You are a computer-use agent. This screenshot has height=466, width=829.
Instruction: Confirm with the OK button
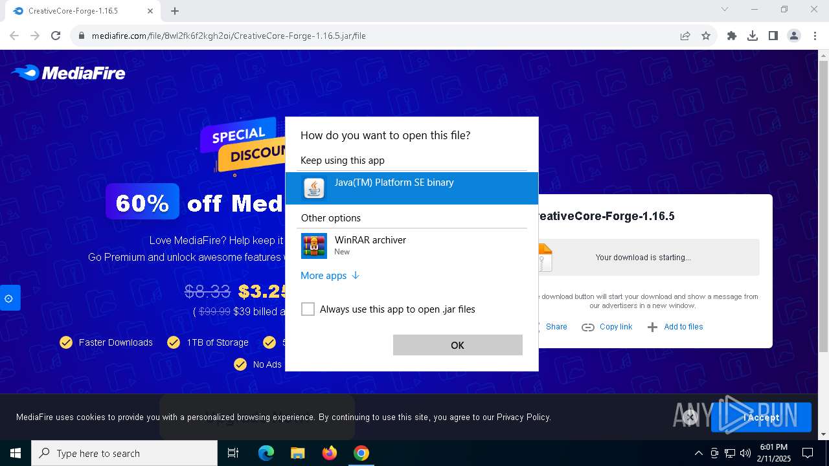point(458,345)
